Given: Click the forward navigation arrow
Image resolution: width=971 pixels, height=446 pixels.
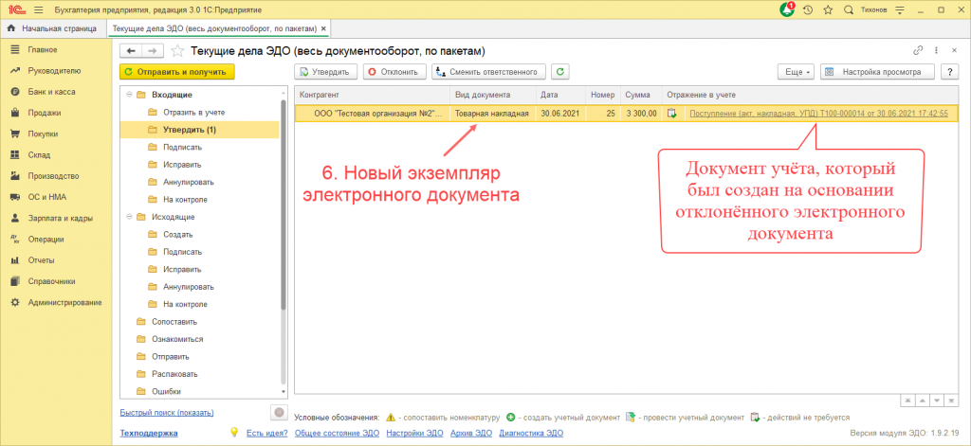Looking at the screenshot, I should click(153, 51).
